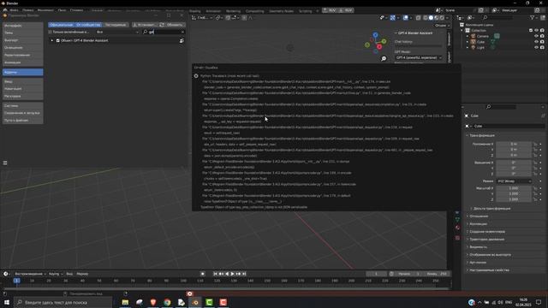This screenshot has height=308, width=548.
Task: Click the green Y axis on the navigation gizmo
Action: pos(384,41)
